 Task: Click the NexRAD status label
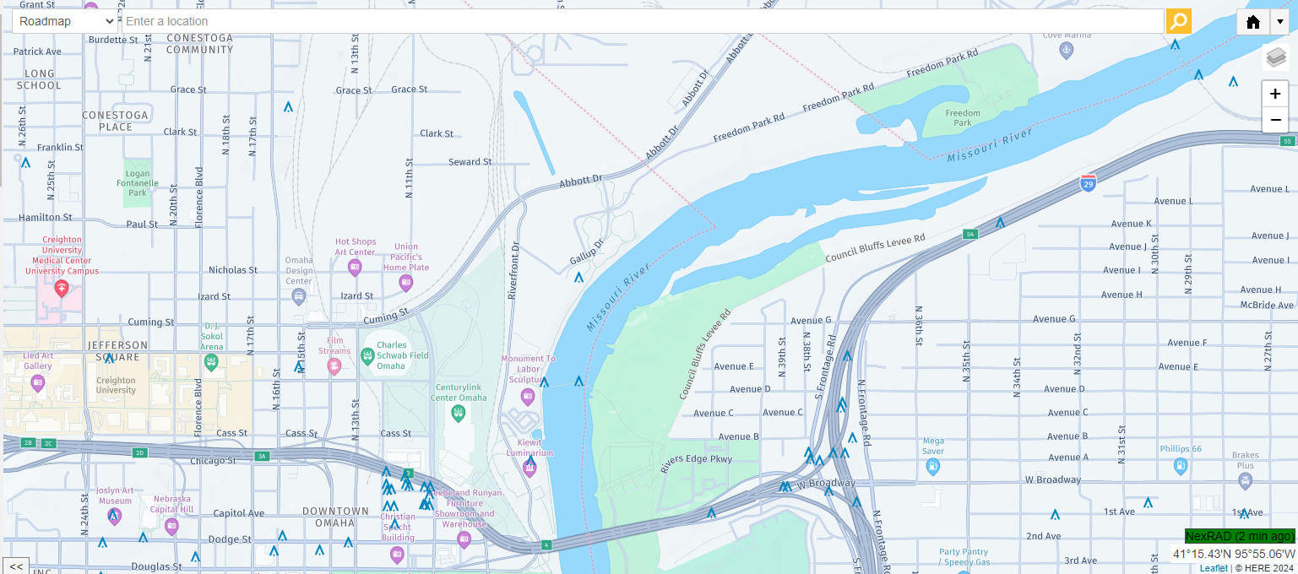click(x=1240, y=536)
